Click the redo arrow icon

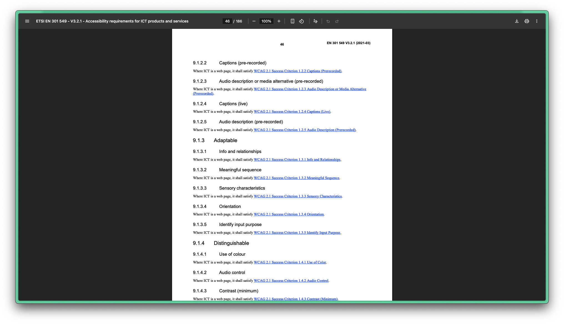click(337, 21)
